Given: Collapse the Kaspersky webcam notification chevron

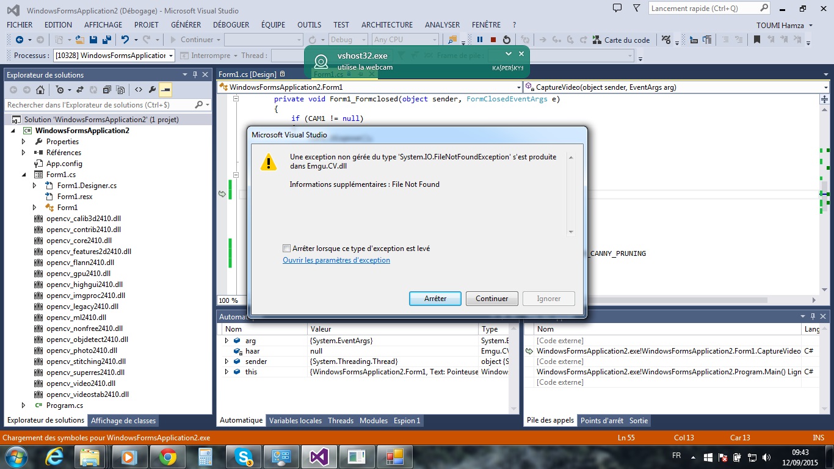Looking at the screenshot, I should pos(509,54).
